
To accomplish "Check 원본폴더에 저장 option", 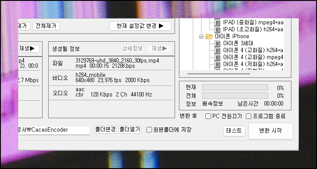I will point(149,130).
